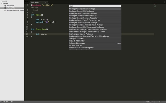Click the int a = 1; line
Viewport: 166px width, 103px height.
[42, 20]
